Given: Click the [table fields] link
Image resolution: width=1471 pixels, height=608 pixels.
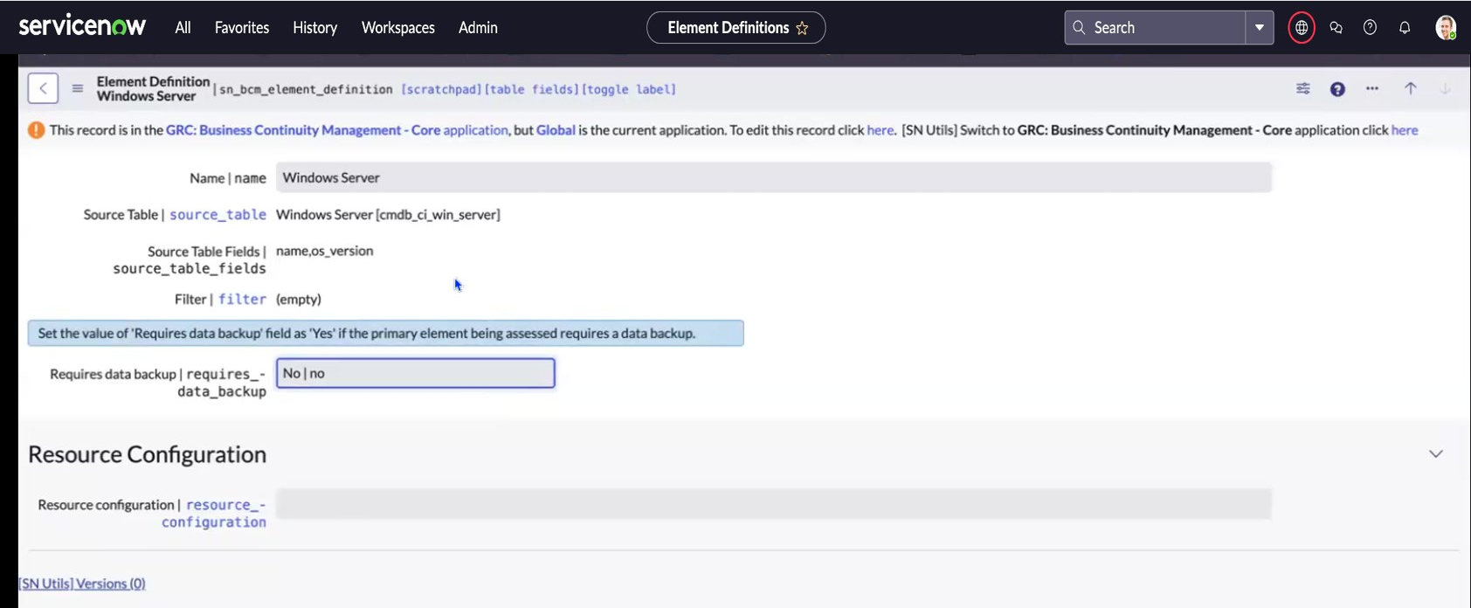Looking at the screenshot, I should (531, 89).
